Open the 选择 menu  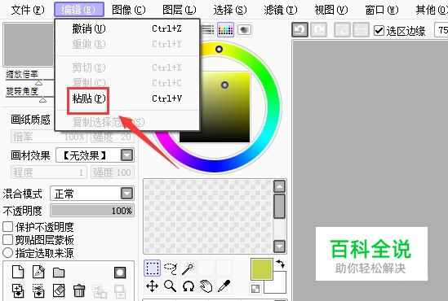tap(230, 10)
